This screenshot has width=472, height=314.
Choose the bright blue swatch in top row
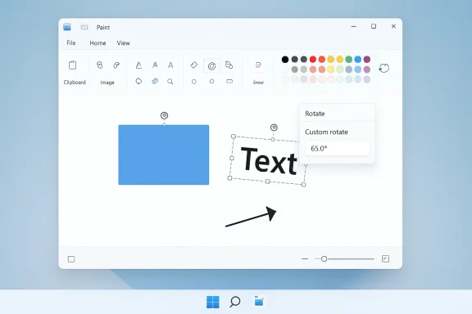click(357, 60)
